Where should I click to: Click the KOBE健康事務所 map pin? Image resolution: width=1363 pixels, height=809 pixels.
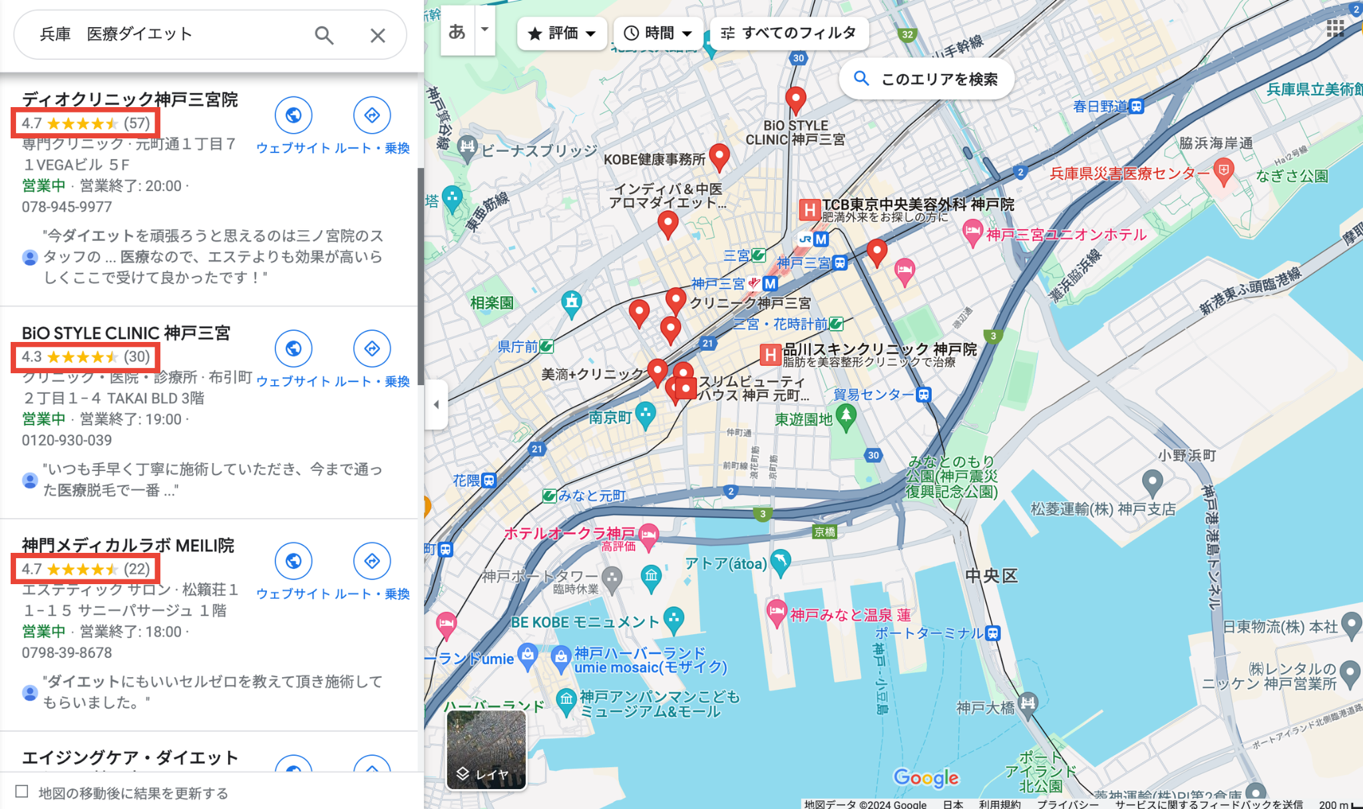(719, 157)
